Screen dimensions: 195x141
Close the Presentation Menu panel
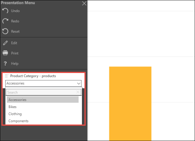click(x=84, y=4)
